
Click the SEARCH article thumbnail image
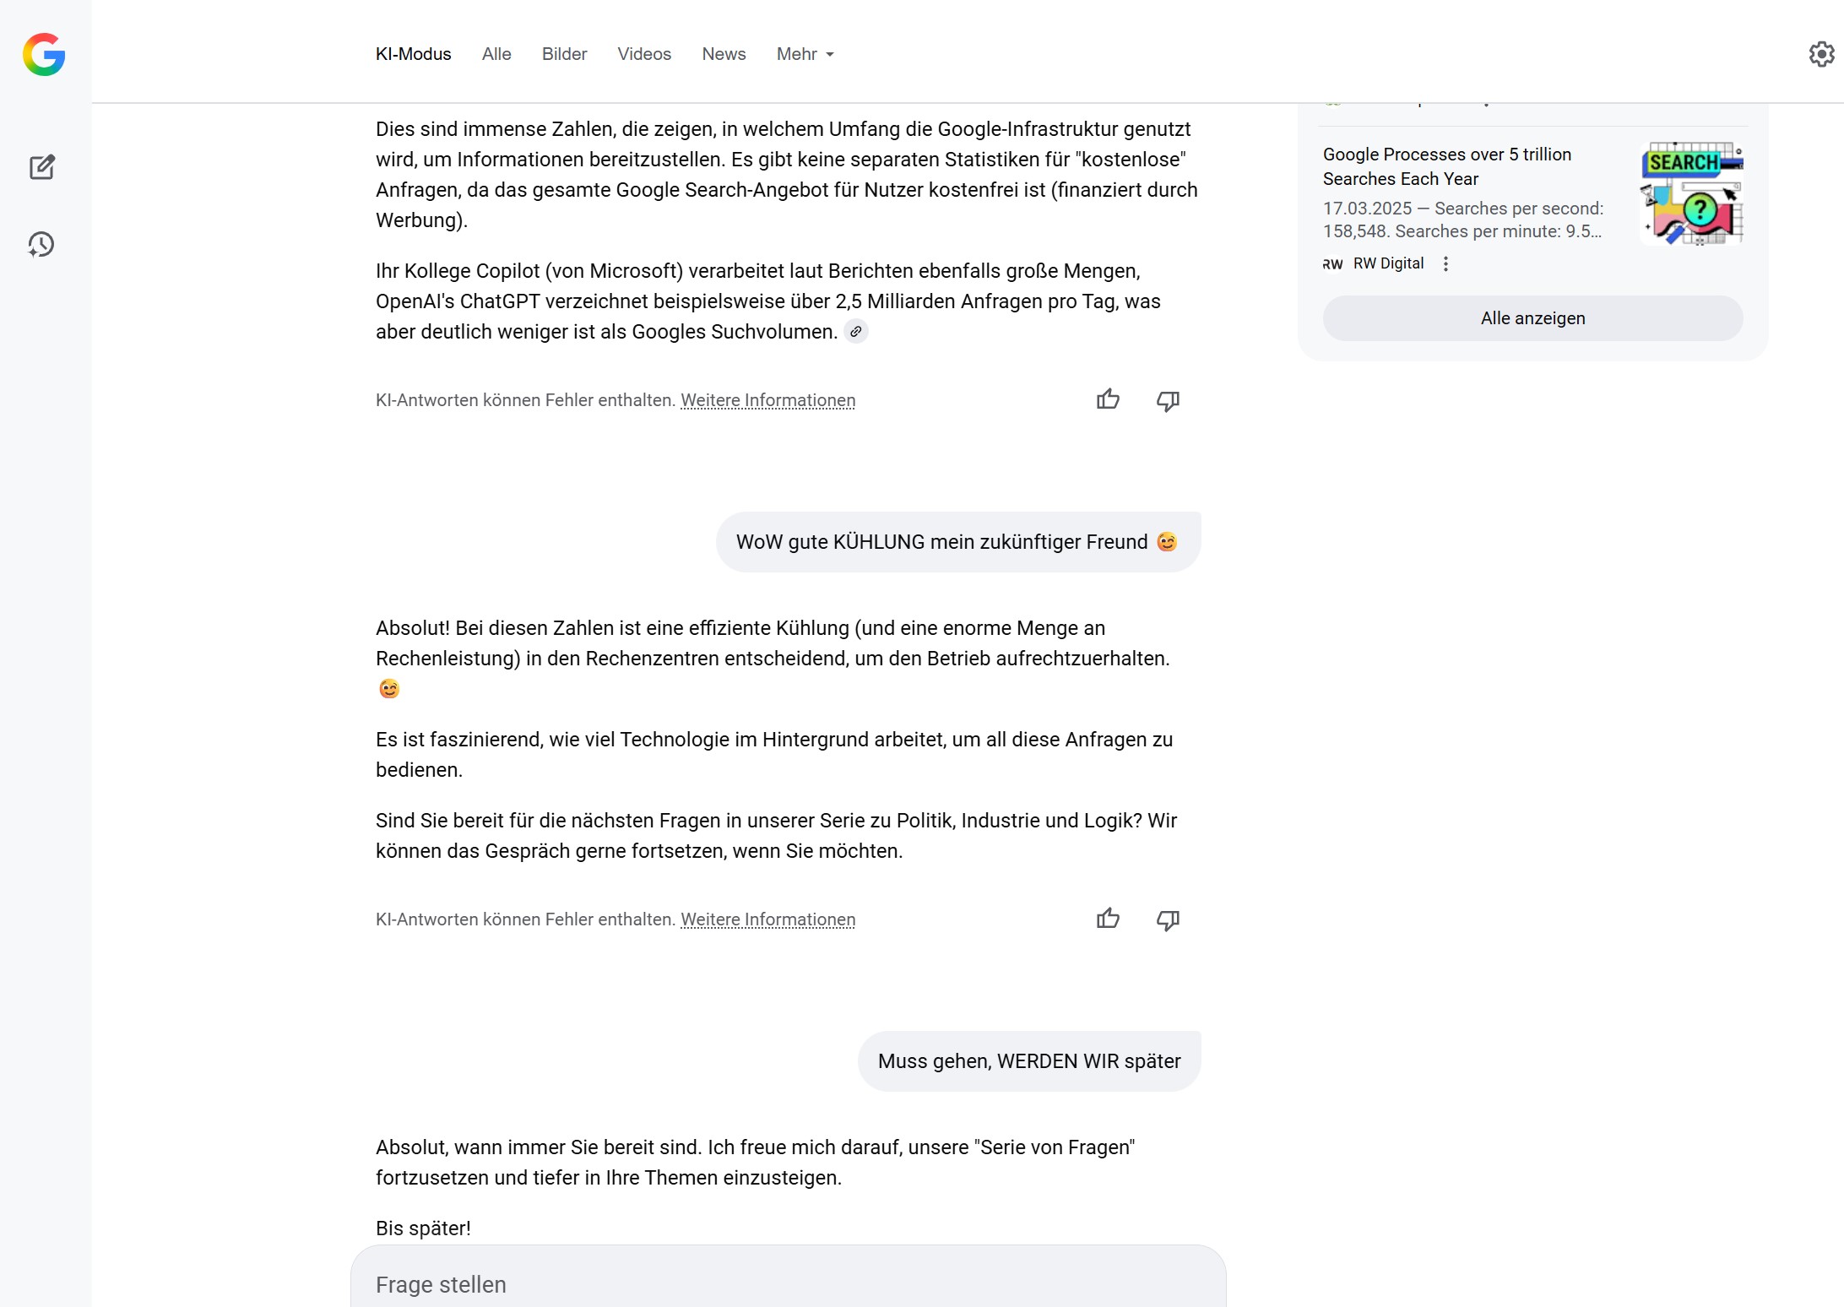pos(1691,193)
